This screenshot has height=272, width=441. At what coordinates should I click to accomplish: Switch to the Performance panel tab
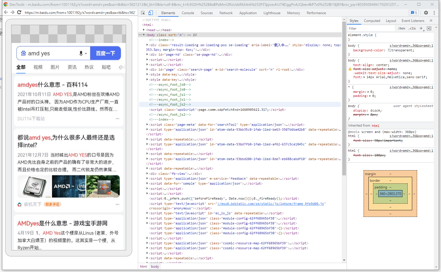coord(316,13)
